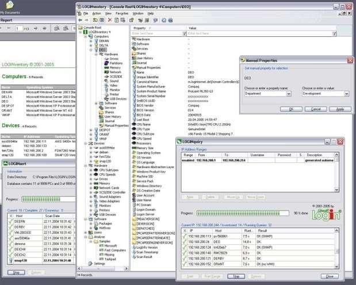Click the LOGINventory 4 node icon

(x=85, y=32)
